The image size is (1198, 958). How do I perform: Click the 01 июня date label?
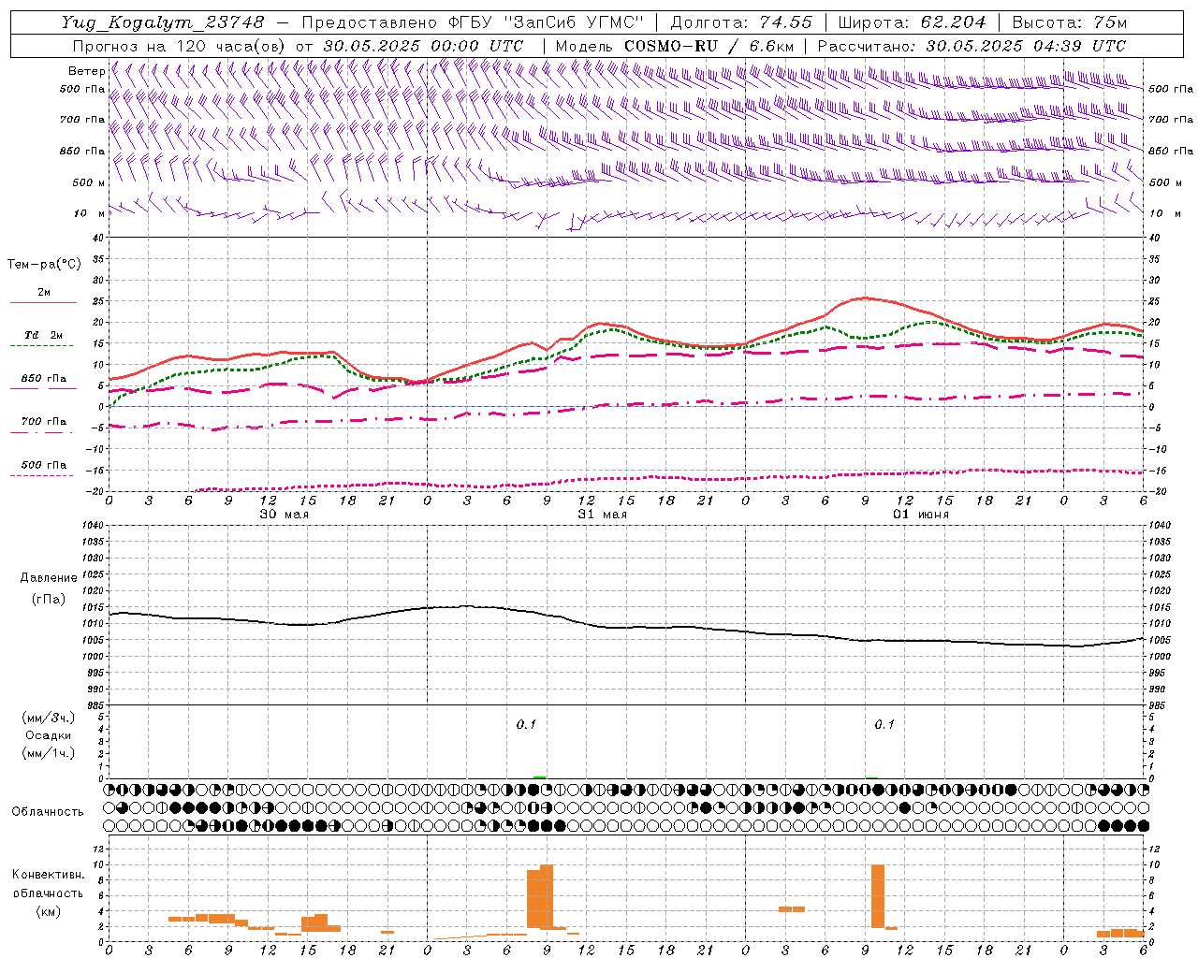921,515
